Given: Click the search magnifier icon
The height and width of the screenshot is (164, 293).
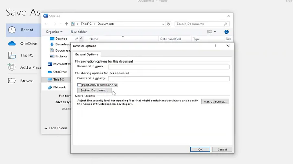Looking at the screenshot, I should pyautogui.click(x=226, y=24).
